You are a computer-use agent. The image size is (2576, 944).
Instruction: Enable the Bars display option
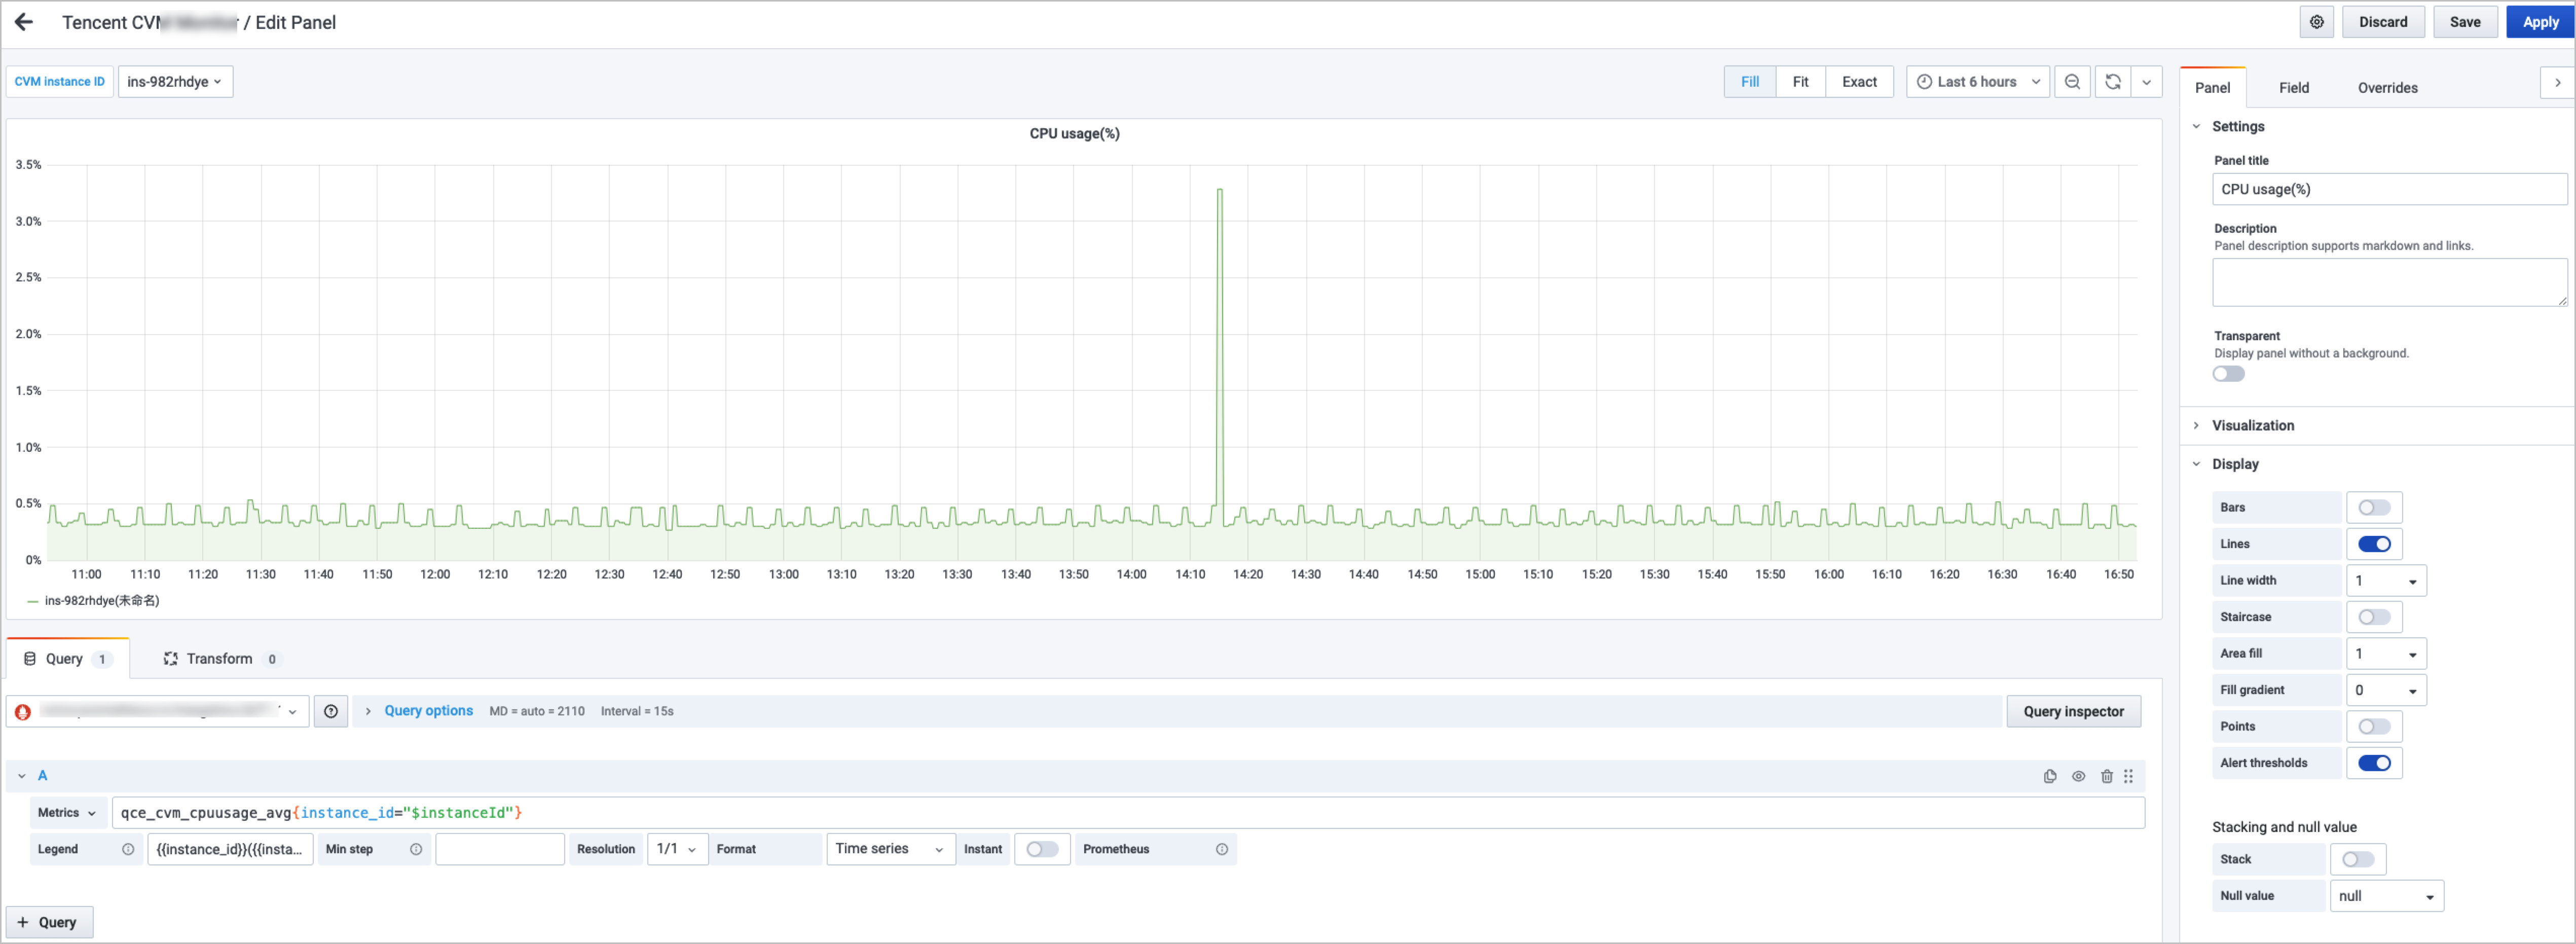2374,507
